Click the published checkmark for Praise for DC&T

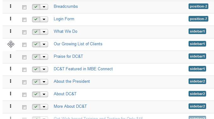pyautogui.click(x=36, y=57)
